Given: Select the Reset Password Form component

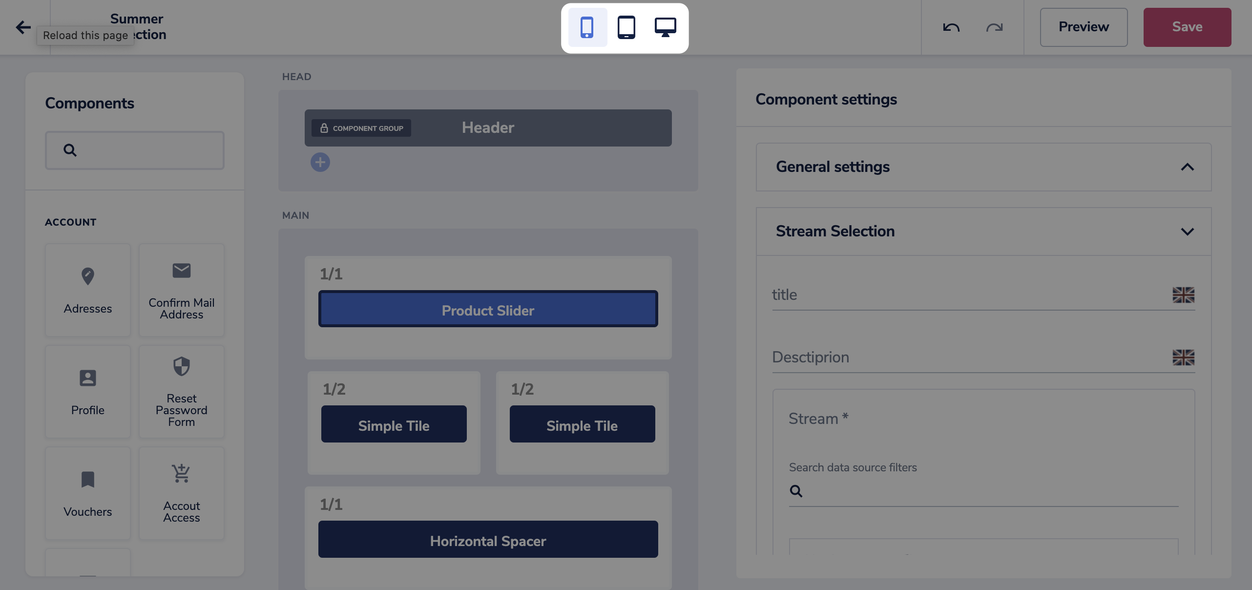Looking at the screenshot, I should point(182,392).
